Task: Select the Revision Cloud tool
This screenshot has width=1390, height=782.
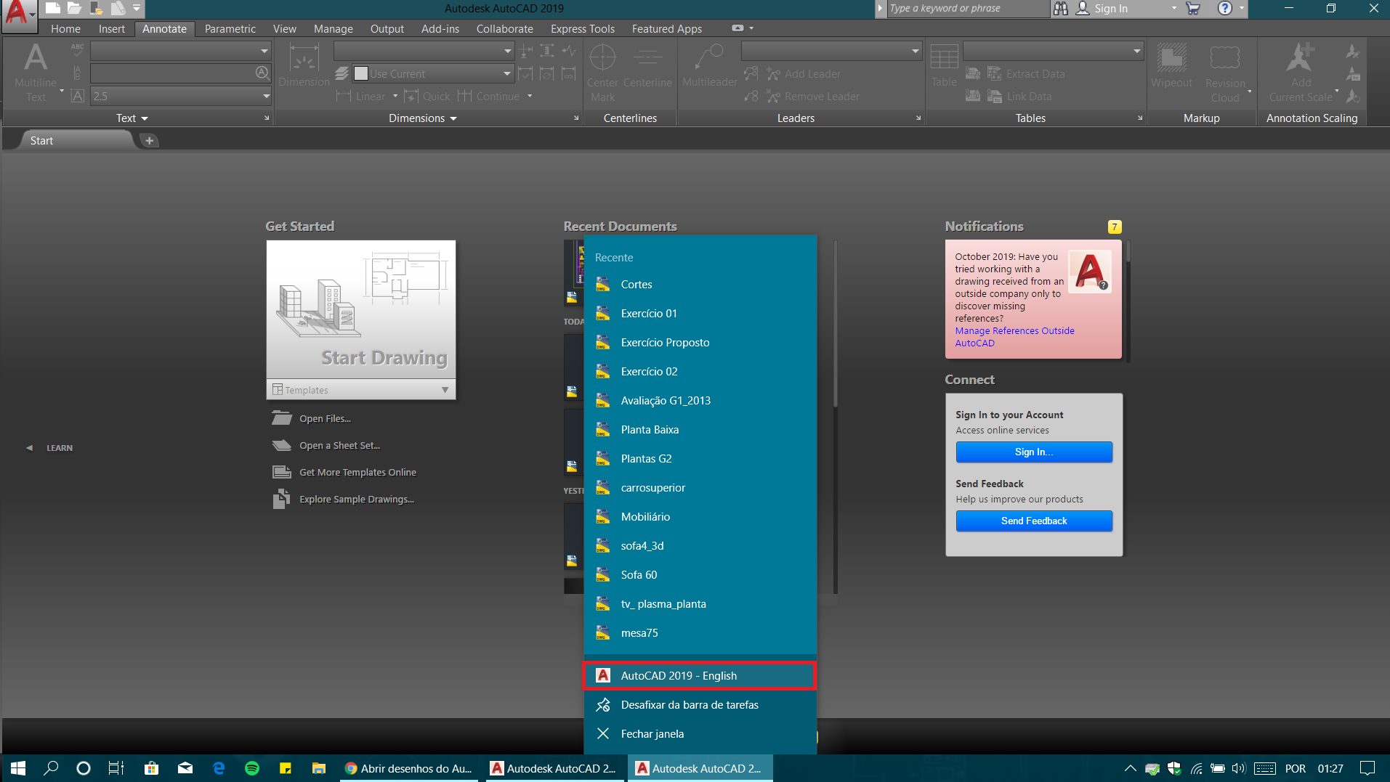Action: tap(1225, 73)
